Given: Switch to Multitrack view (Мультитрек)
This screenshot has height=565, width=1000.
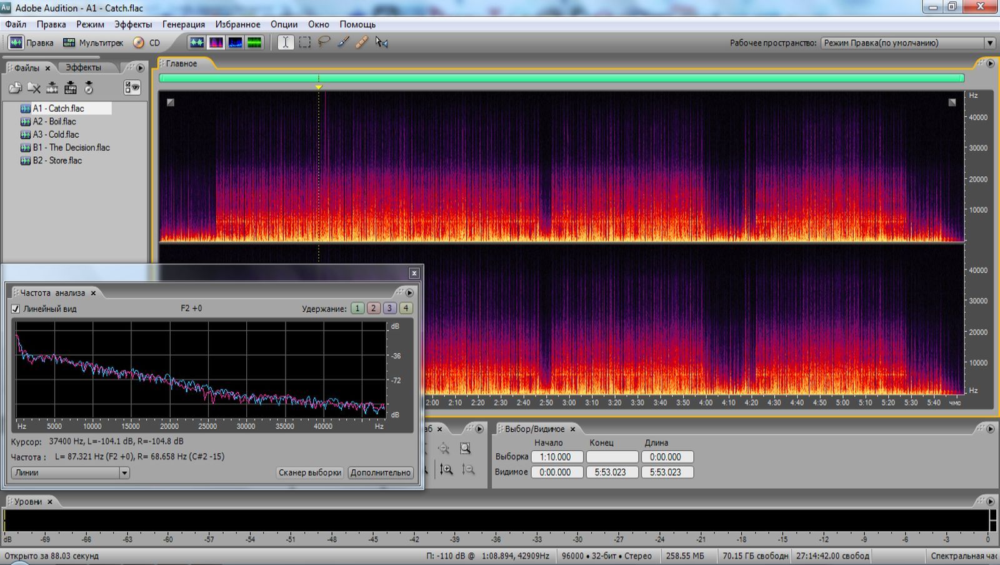Looking at the screenshot, I should click(x=93, y=42).
